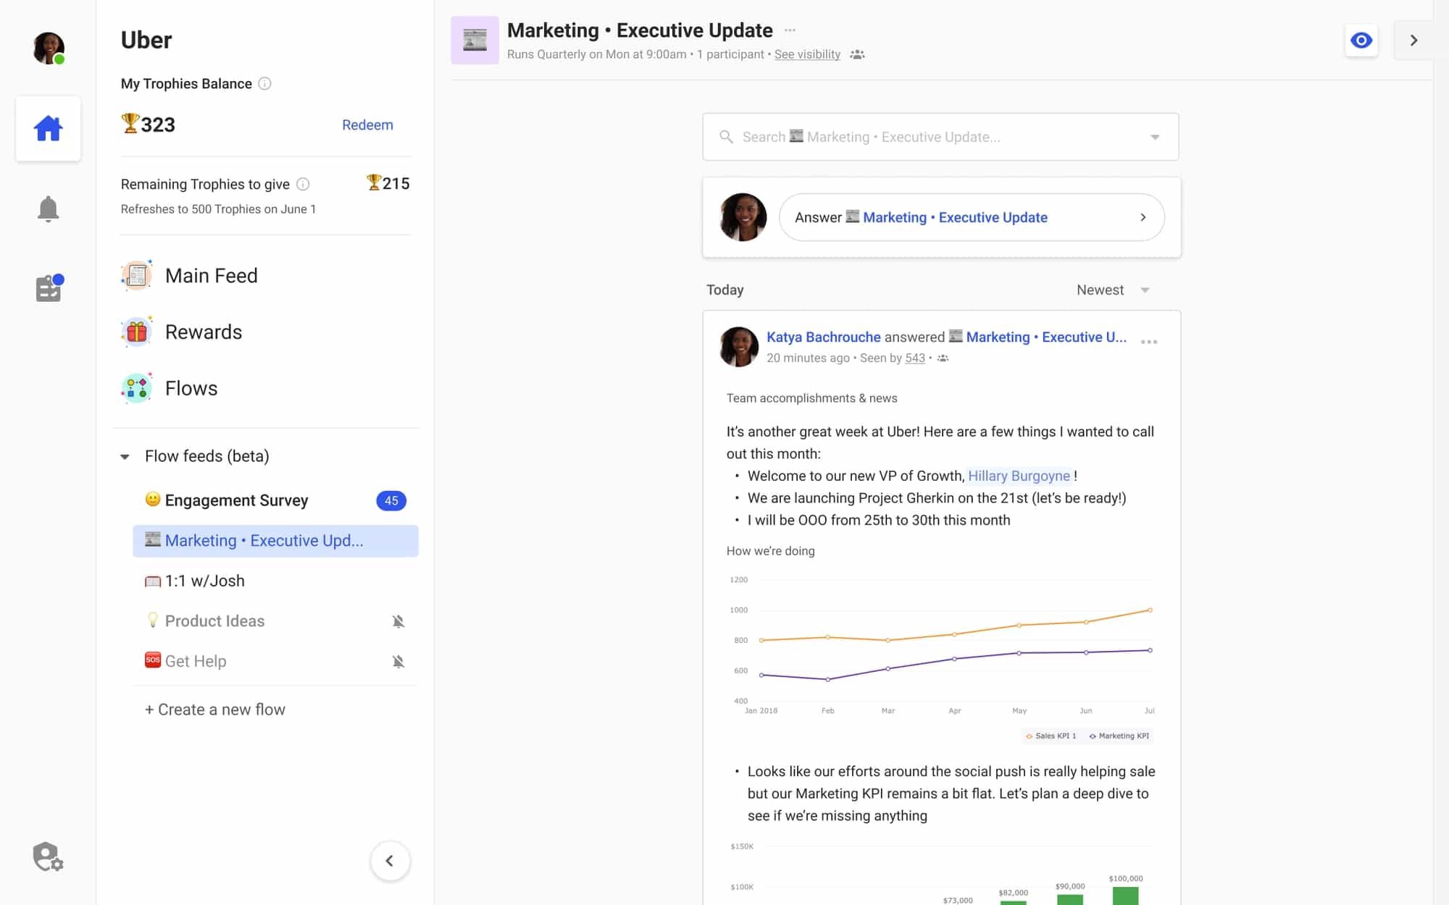Select the home icon in the sidebar
This screenshot has height=905, width=1449.
click(x=48, y=128)
